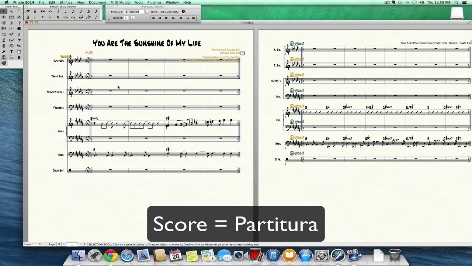
Task: Click the Measure stepper arrows
Action: (147, 12)
